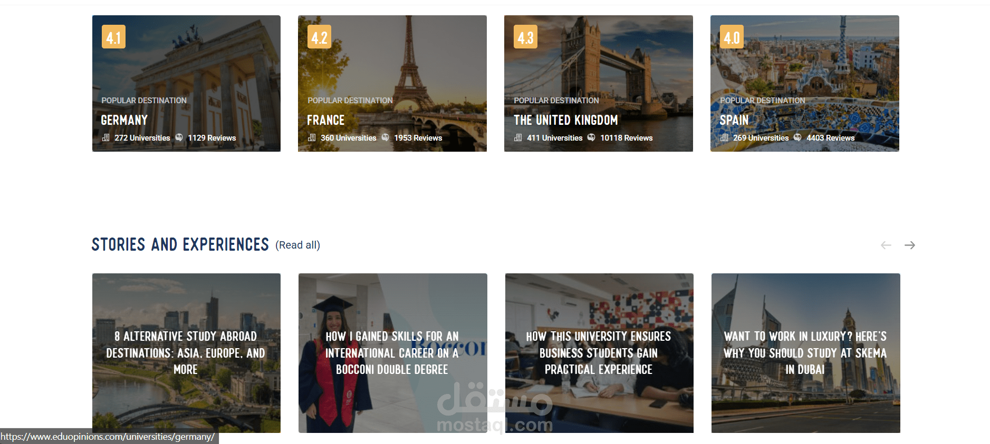Open the France destination title
The image size is (990, 444).
326,120
